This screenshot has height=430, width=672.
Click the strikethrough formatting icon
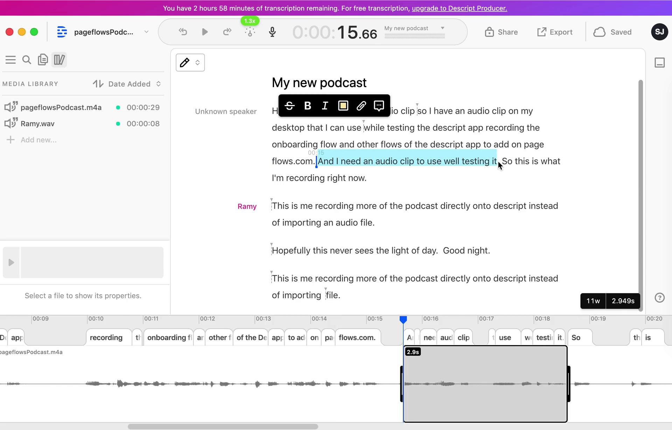click(x=289, y=106)
